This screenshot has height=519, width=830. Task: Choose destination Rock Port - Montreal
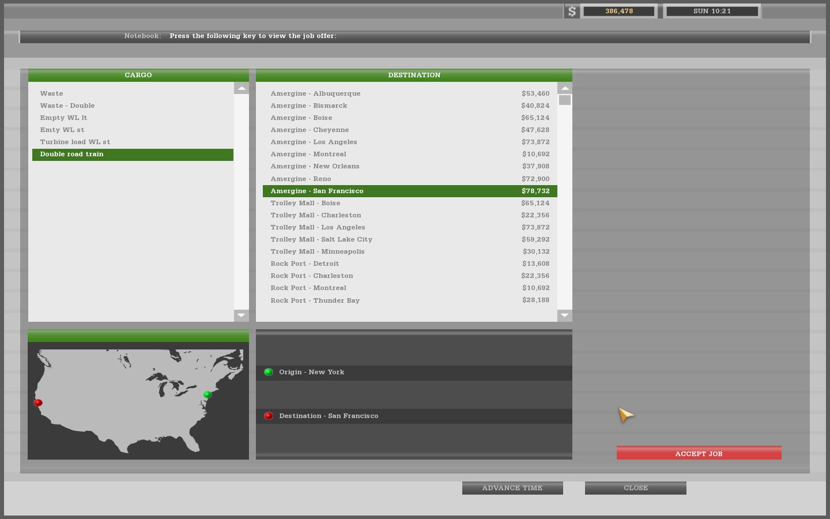pyautogui.click(x=410, y=288)
